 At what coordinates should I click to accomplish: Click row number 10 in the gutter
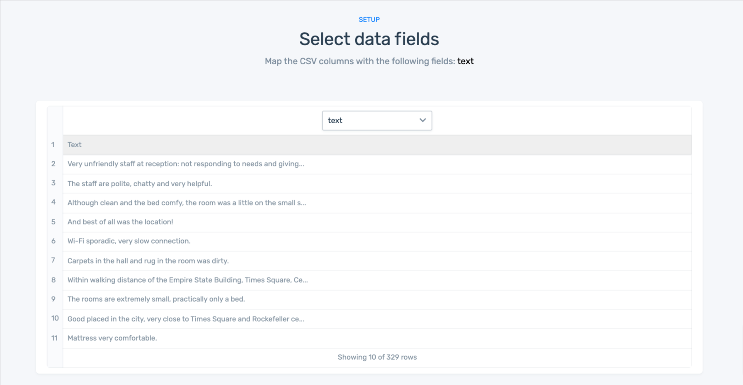point(55,318)
